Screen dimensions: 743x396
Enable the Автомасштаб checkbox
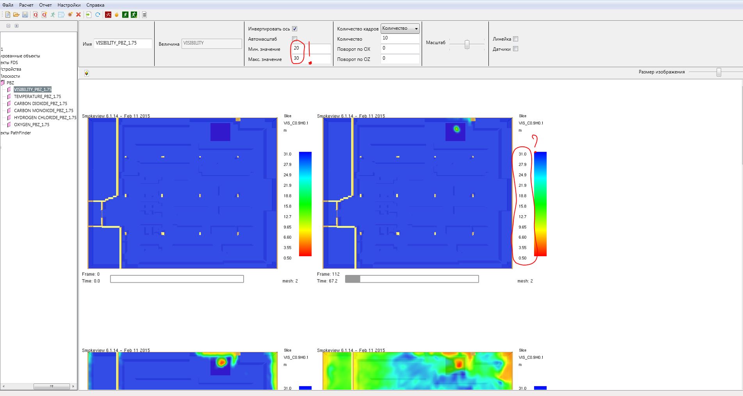295,39
